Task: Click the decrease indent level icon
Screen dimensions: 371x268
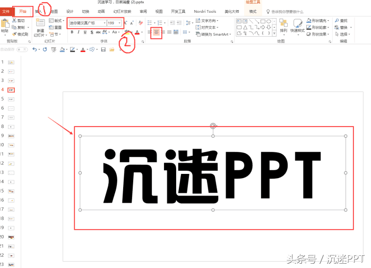Action: coord(172,23)
